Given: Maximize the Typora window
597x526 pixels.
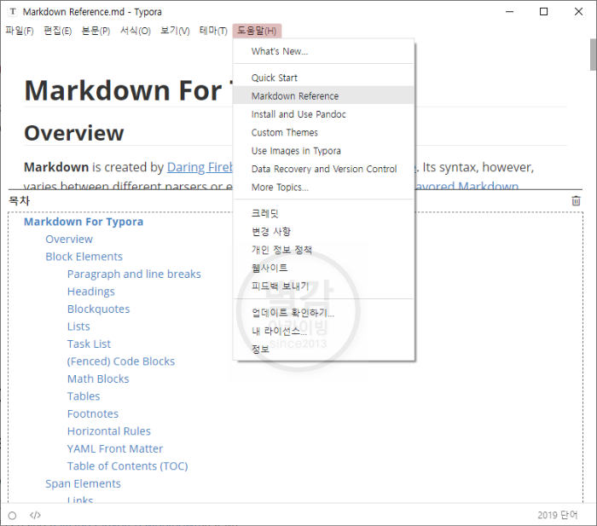Looking at the screenshot, I should click(x=544, y=12).
